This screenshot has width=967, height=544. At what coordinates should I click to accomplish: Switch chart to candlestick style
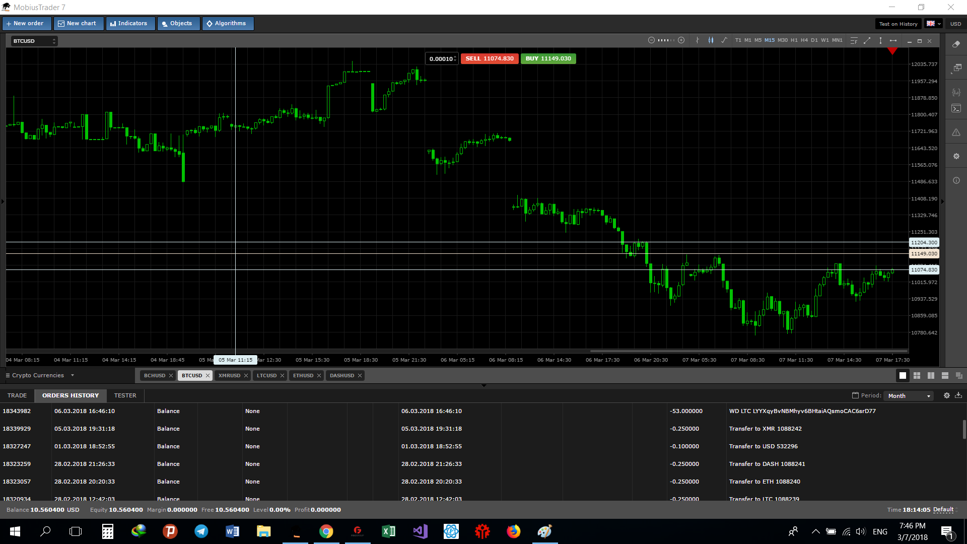pos(711,40)
